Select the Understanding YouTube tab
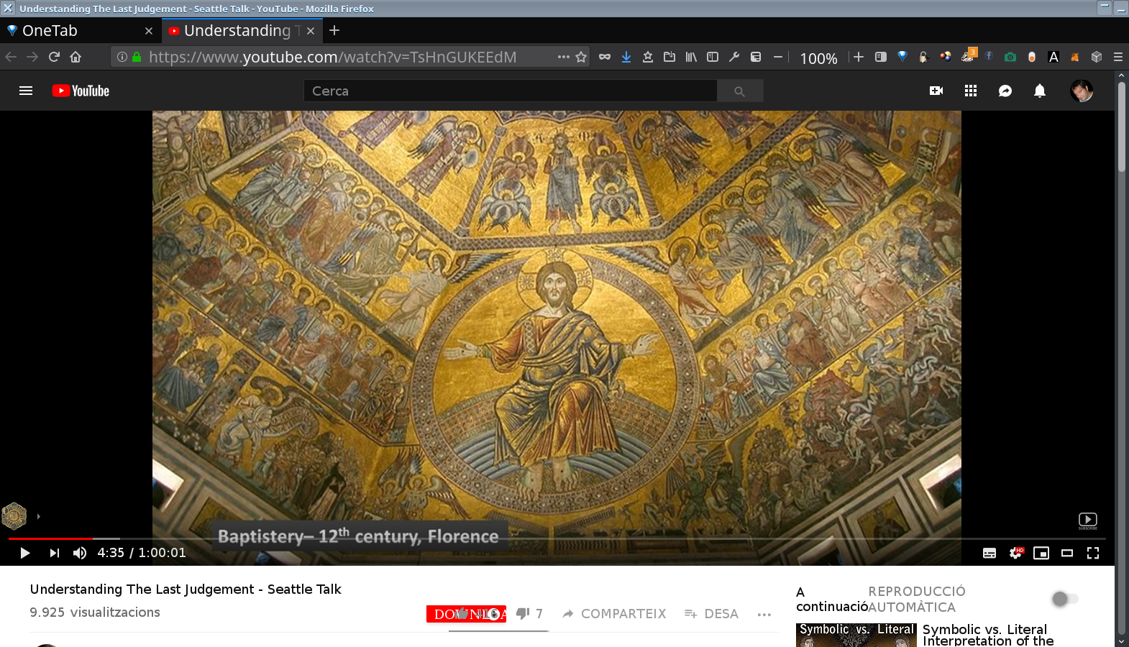Screen dimensions: 1129x647 point(241,31)
